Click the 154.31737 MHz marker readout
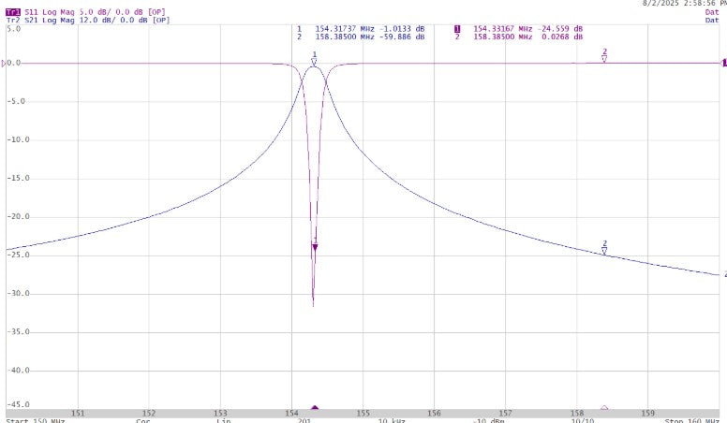This screenshot has height=423, width=727. 361,29
